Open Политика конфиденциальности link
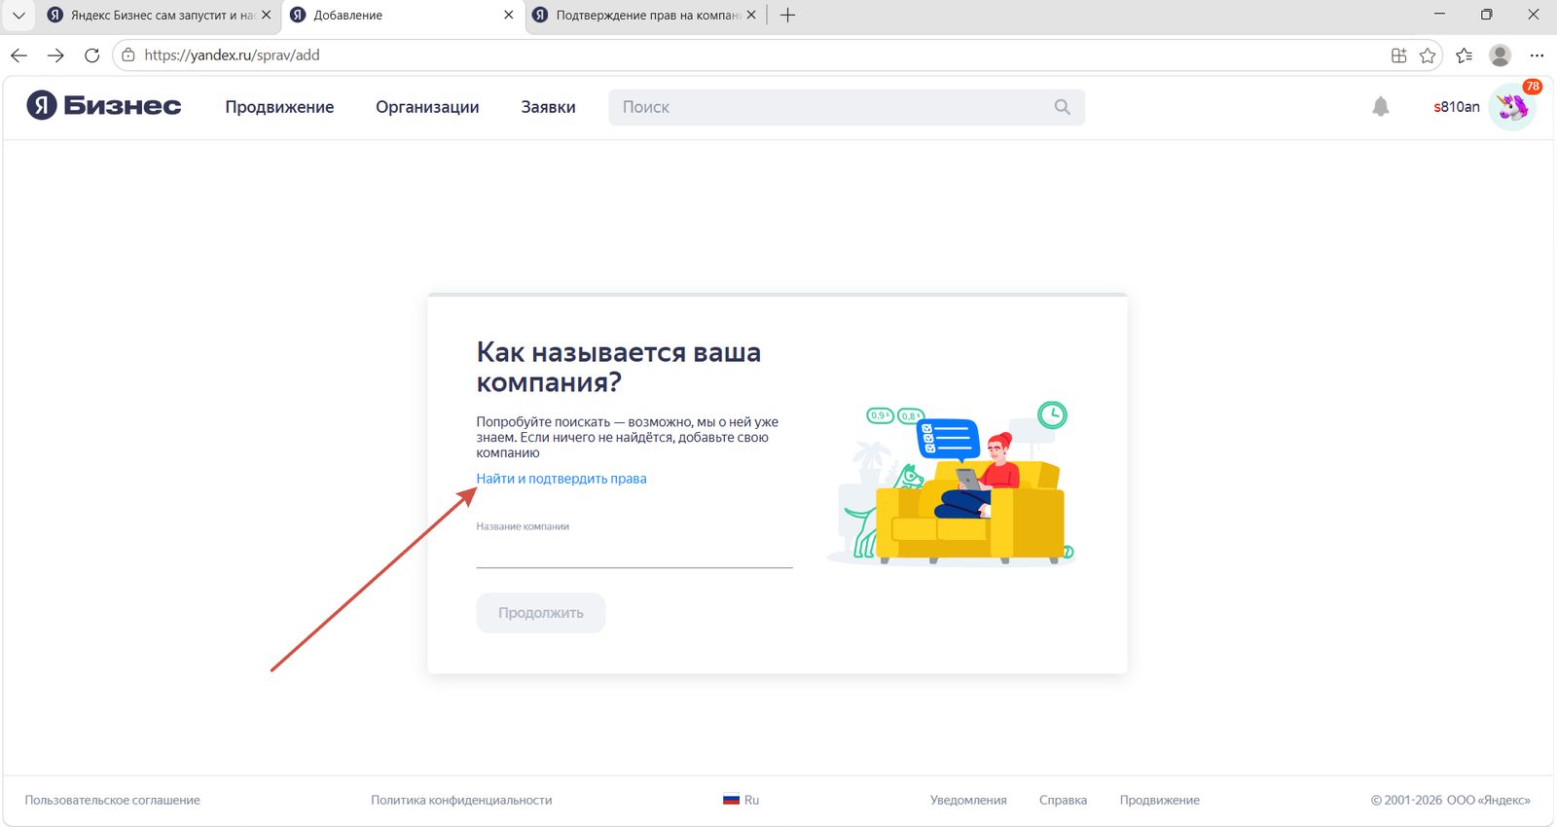This screenshot has height=827, width=1557. pos(461,801)
